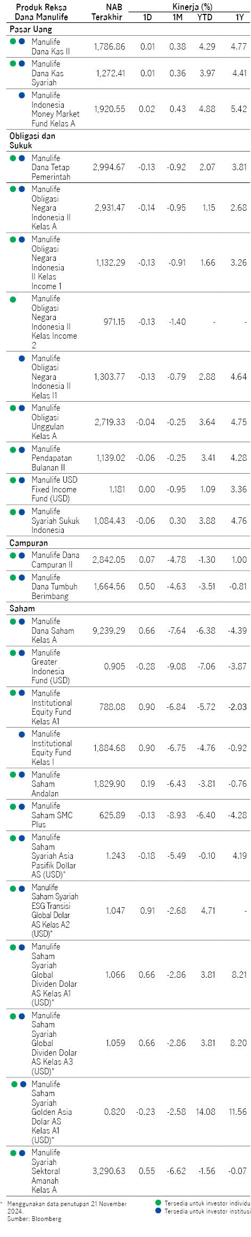Click green dot beside Manulife Dana Kas II

[x=13, y=41]
